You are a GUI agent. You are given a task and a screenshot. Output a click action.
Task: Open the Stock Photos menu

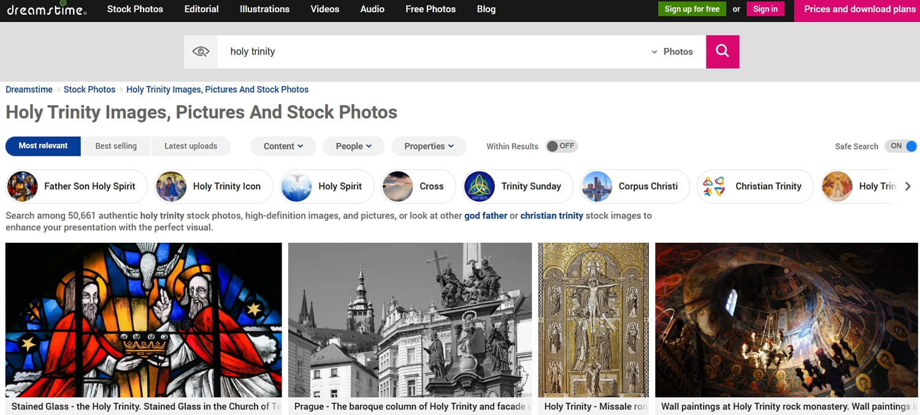[x=135, y=9]
